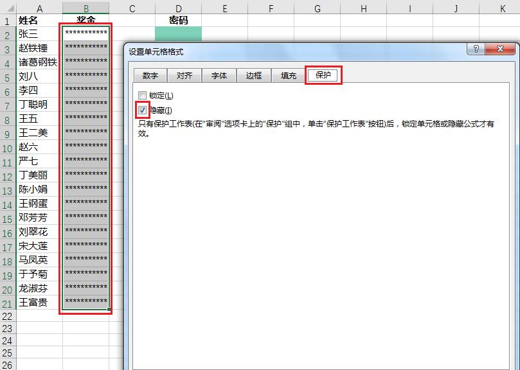Click the 密码 header cell
The width and height of the screenshot is (520, 370).
[179, 21]
